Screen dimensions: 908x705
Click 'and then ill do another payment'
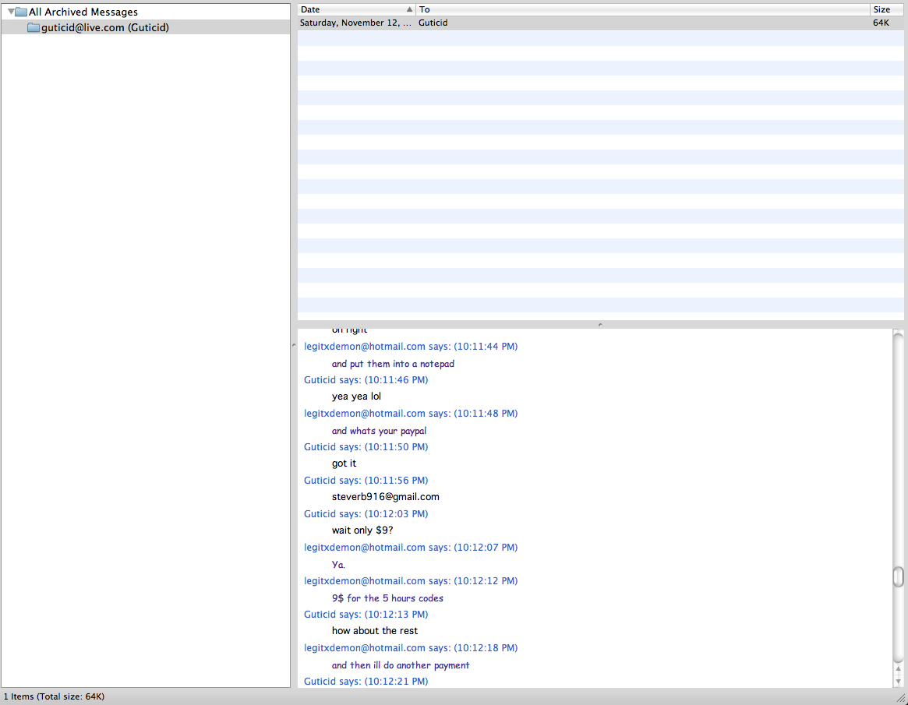[x=400, y=665]
